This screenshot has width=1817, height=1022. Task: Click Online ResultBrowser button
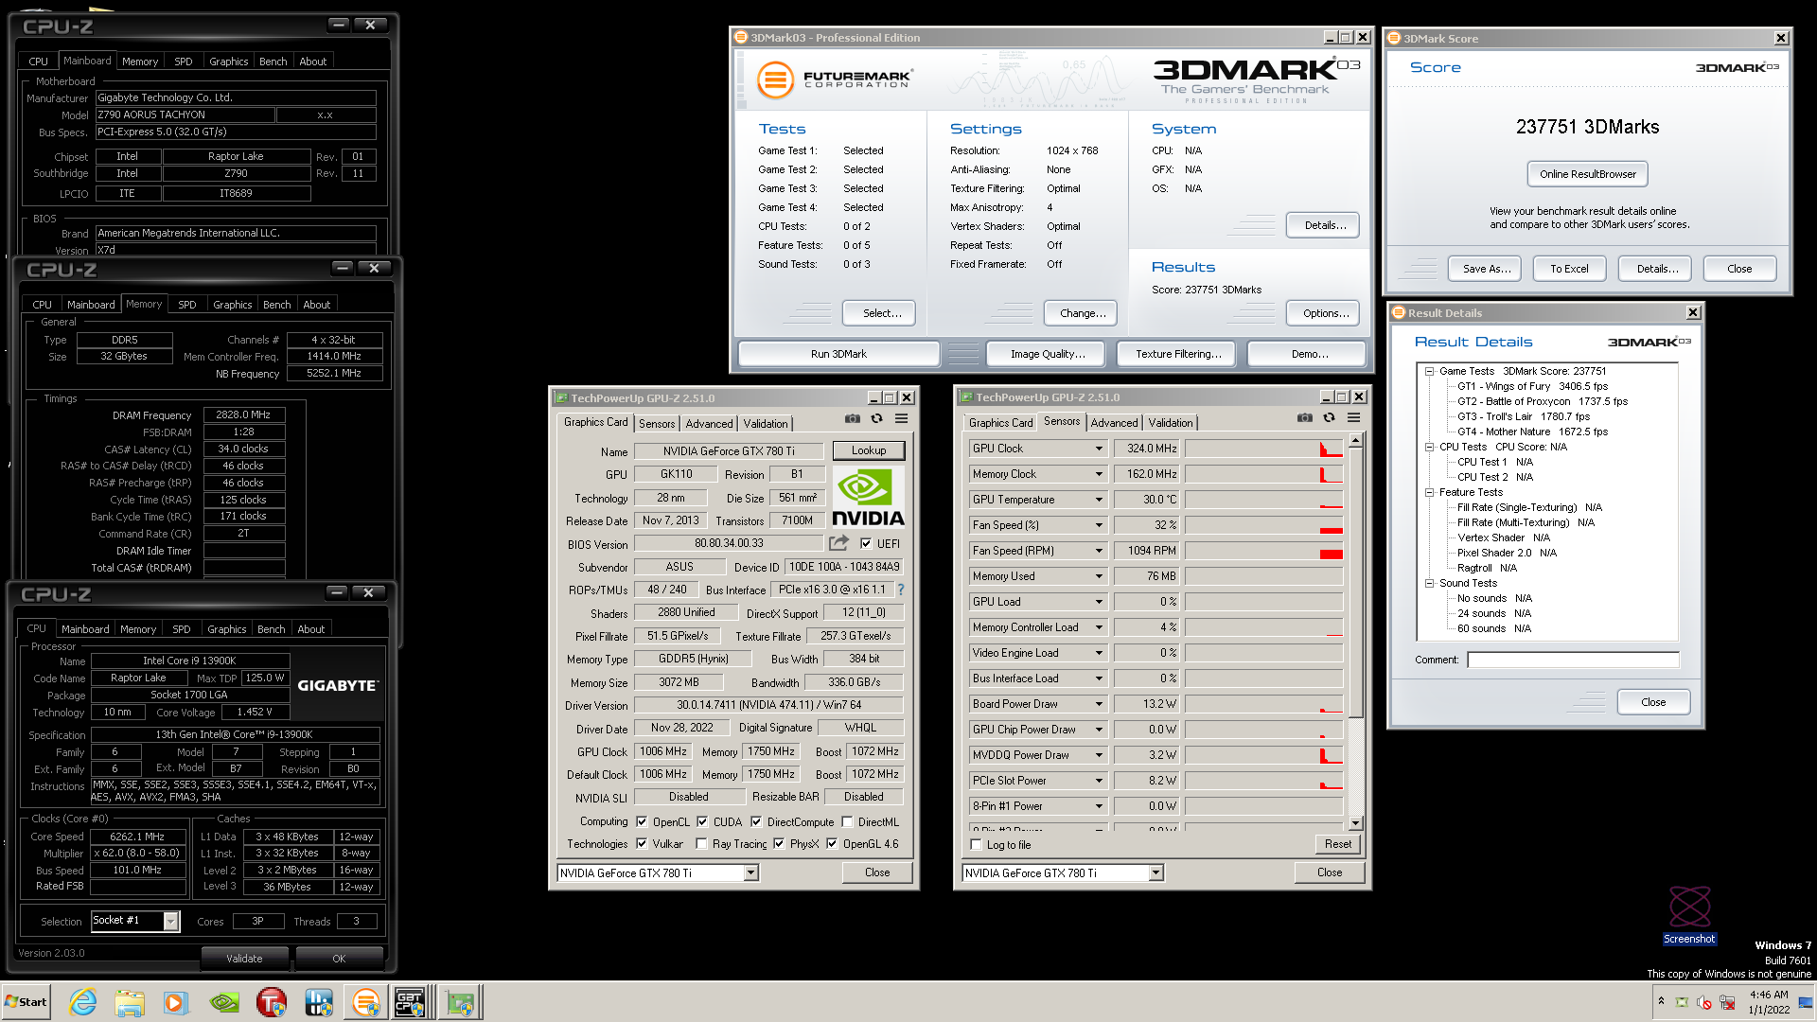point(1587,174)
